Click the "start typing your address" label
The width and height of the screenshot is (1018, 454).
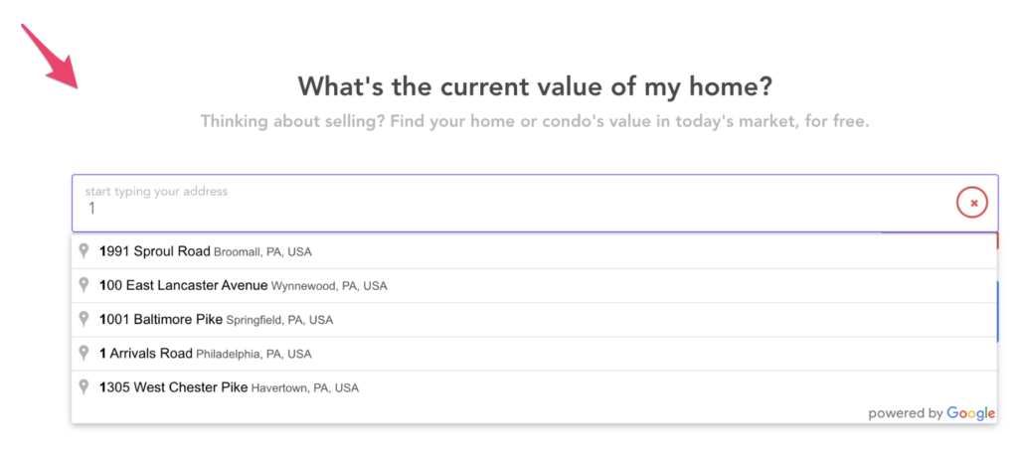coord(156,191)
